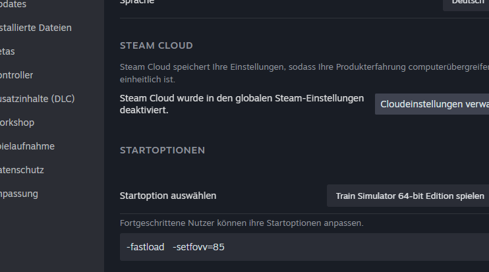
Task: Open the Datenschutz section
Action: 22,170
